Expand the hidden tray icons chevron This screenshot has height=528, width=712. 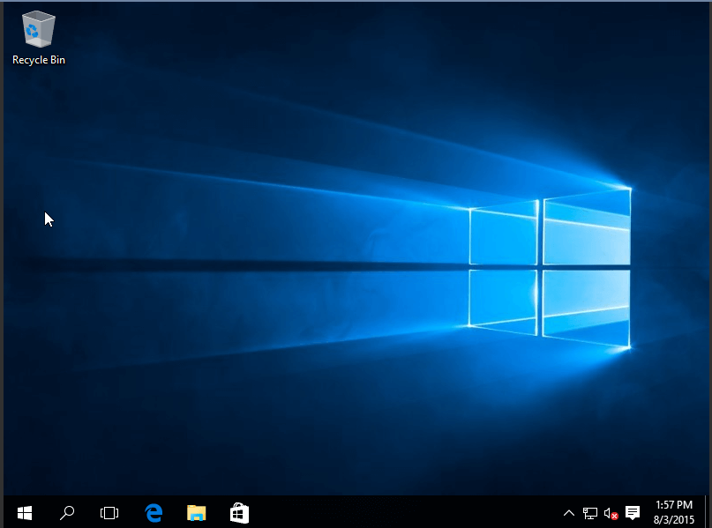click(x=569, y=512)
